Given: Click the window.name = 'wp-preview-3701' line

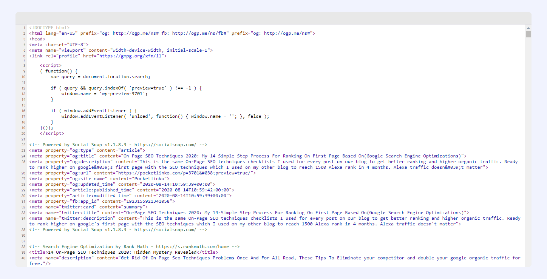Looking at the screenshot, I should tap(105, 94).
